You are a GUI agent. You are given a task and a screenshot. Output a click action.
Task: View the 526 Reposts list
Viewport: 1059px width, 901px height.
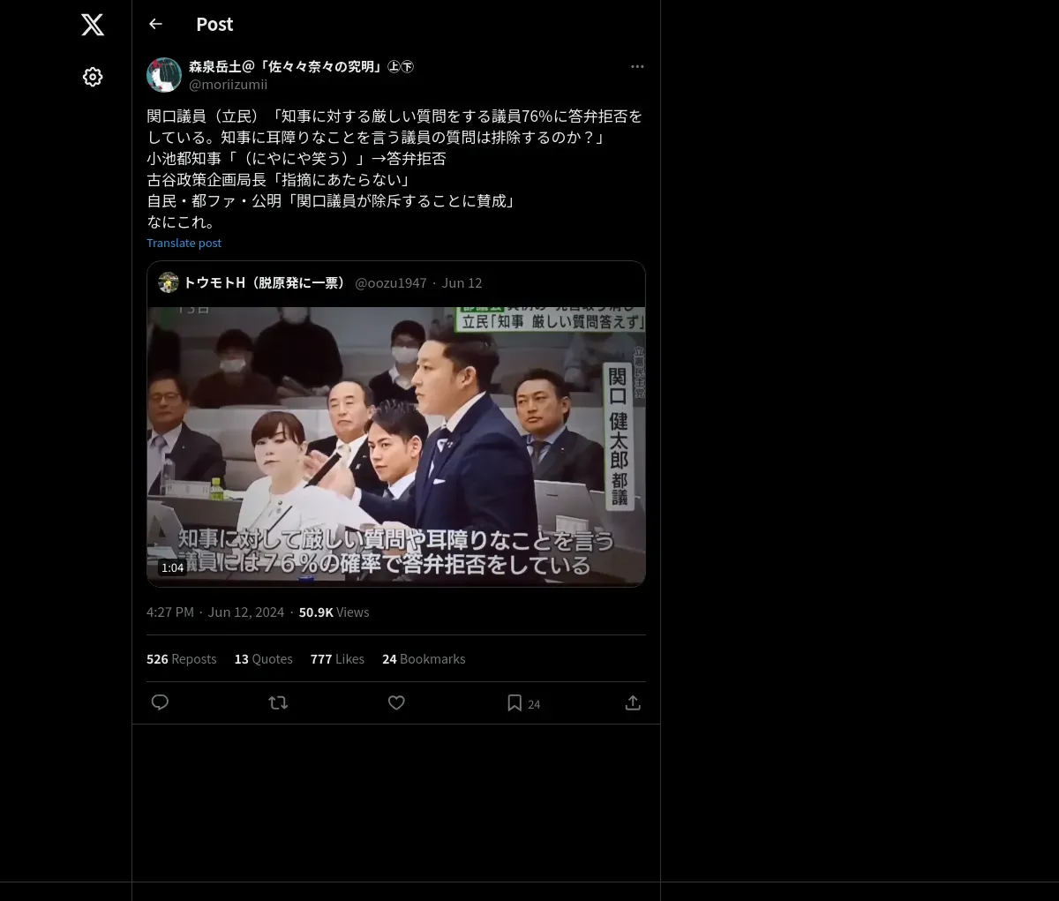181,658
